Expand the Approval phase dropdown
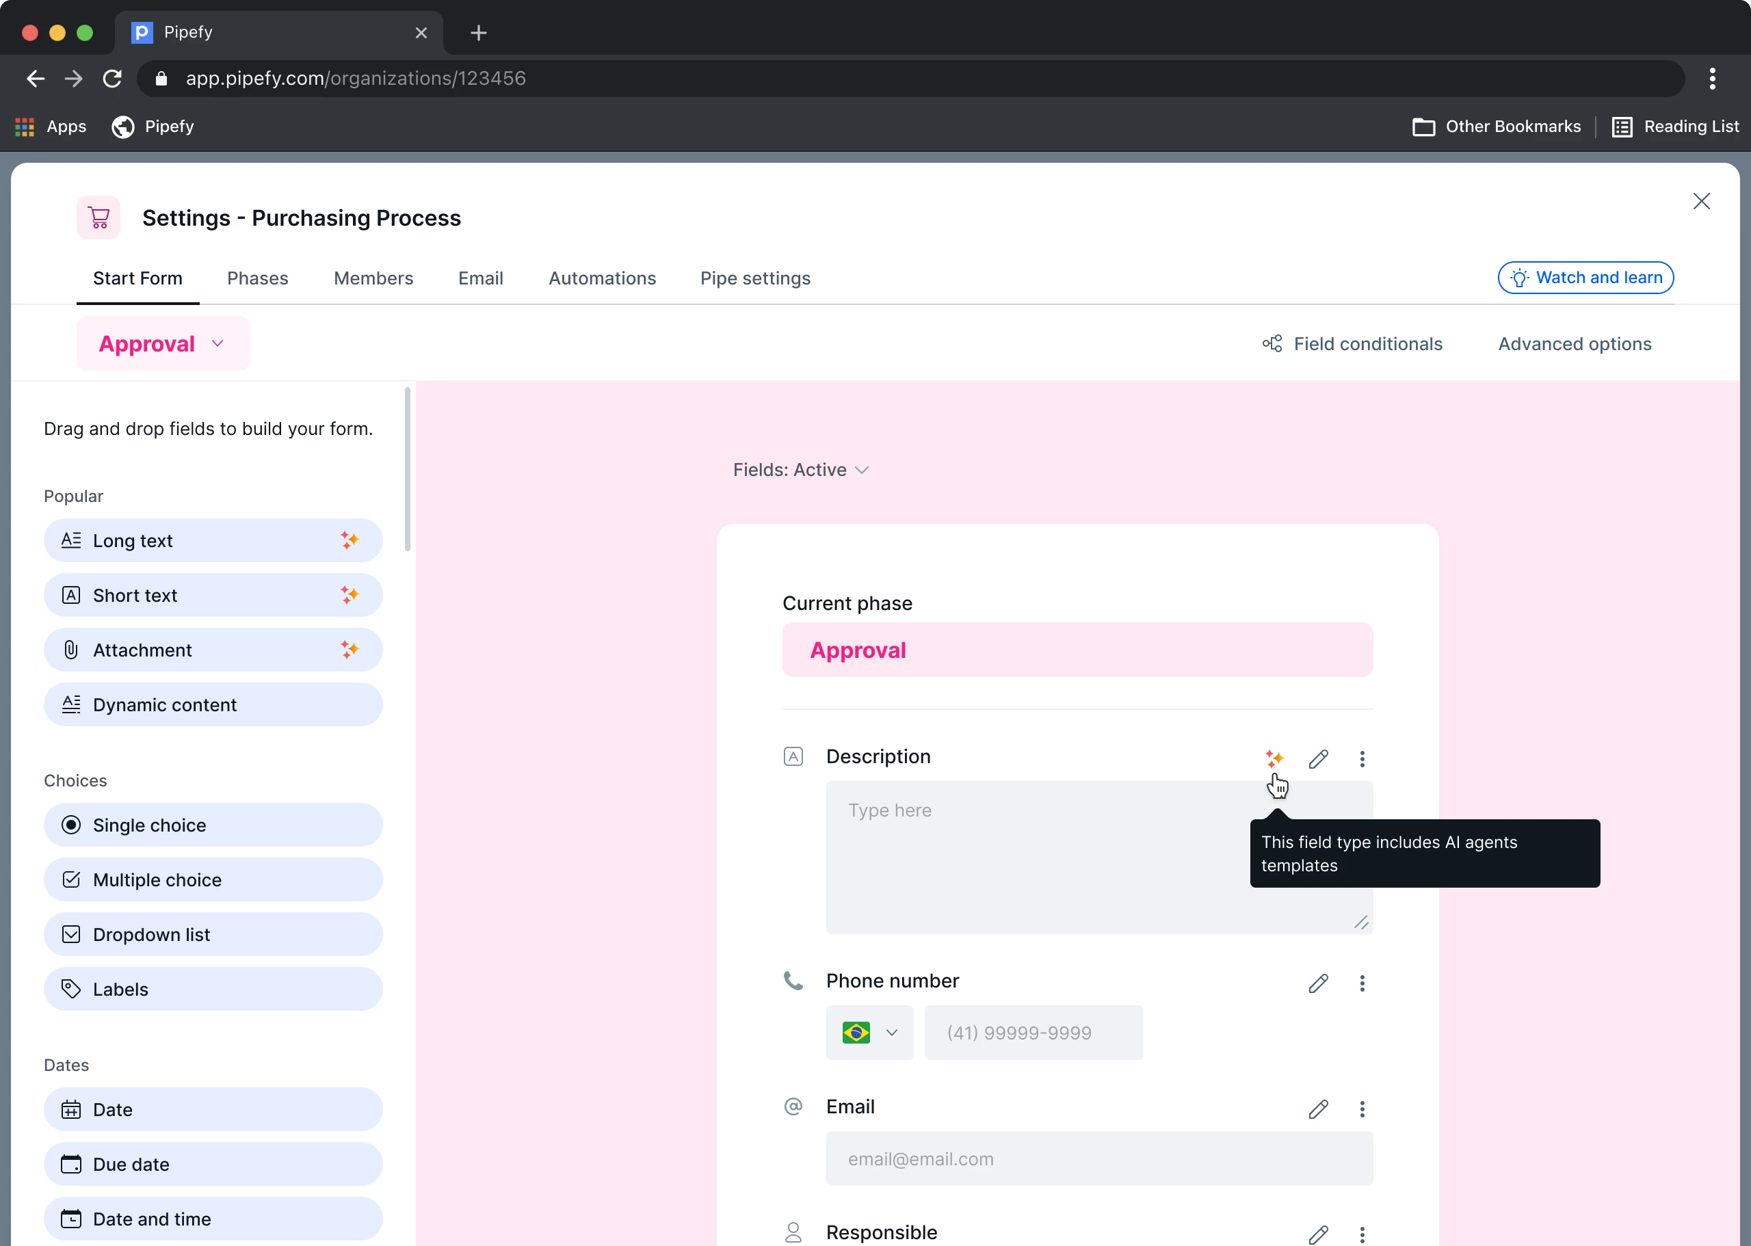 tap(163, 344)
